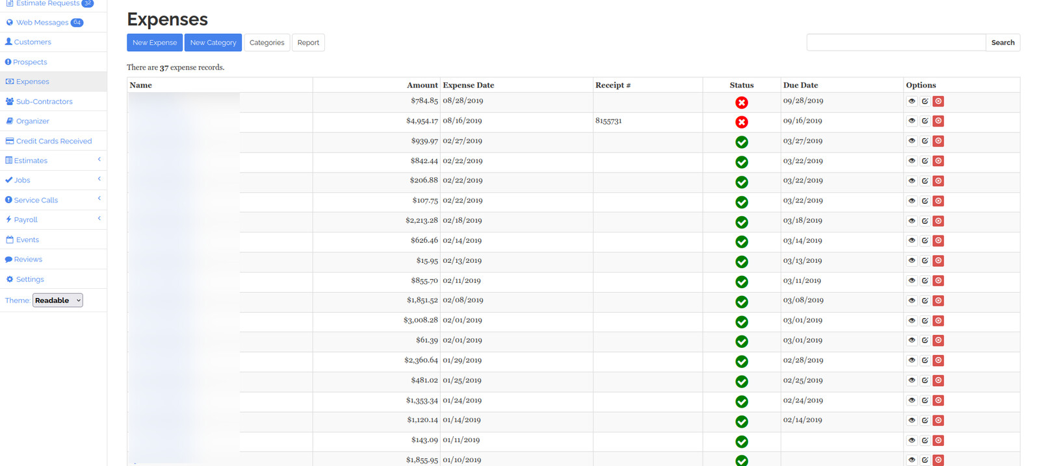The height and width of the screenshot is (466, 1040).
Task: Delete the $206.88 expense
Action: tap(939, 181)
